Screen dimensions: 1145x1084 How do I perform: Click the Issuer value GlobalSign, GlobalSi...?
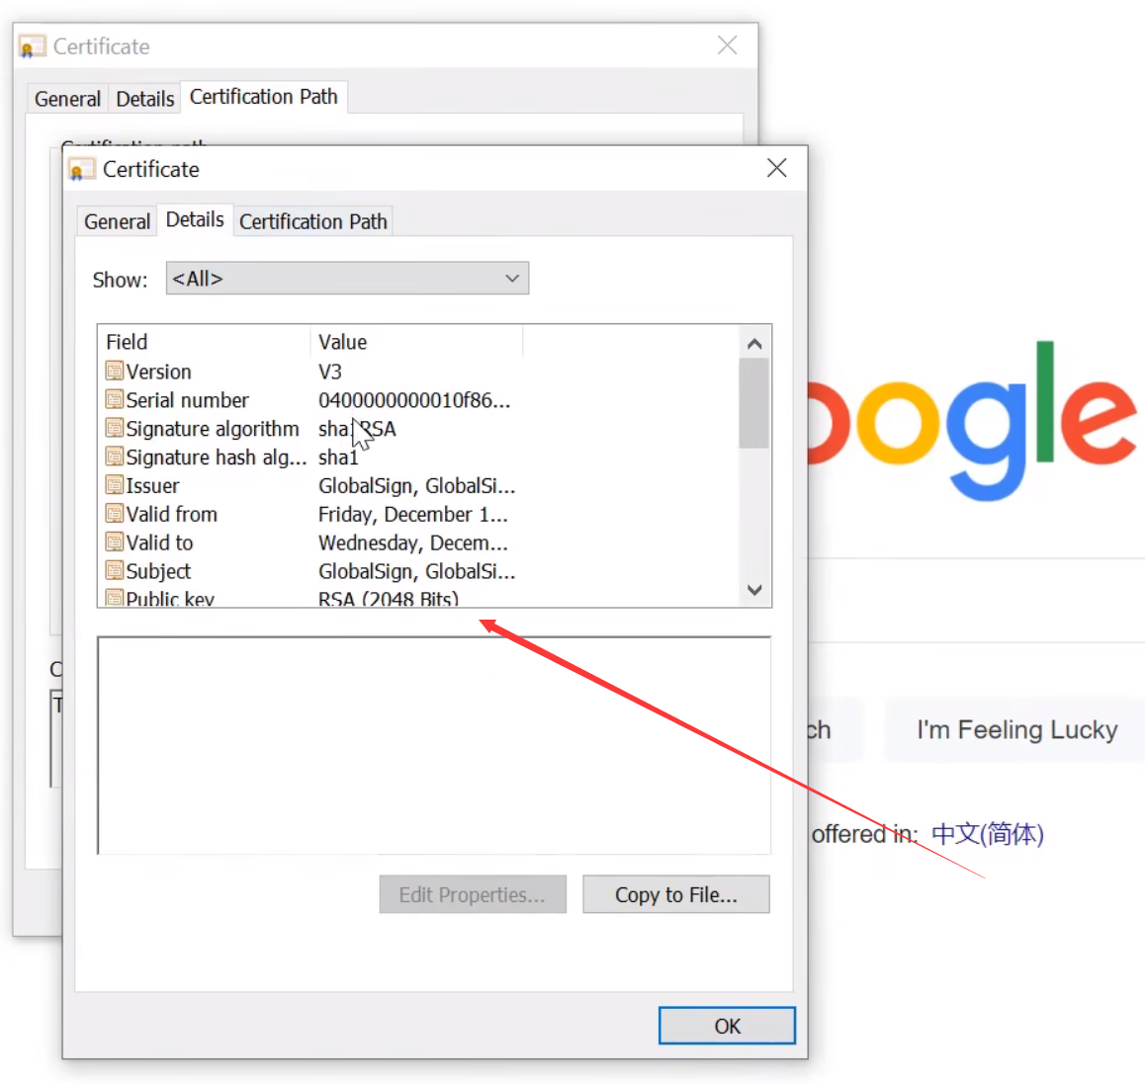click(417, 485)
